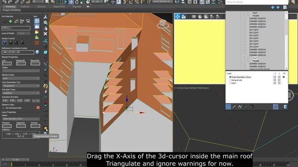Click the Redo arrow in top toolbar
This screenshot has width=298, height=167.
pyautogui.click(x=10, y=2)
